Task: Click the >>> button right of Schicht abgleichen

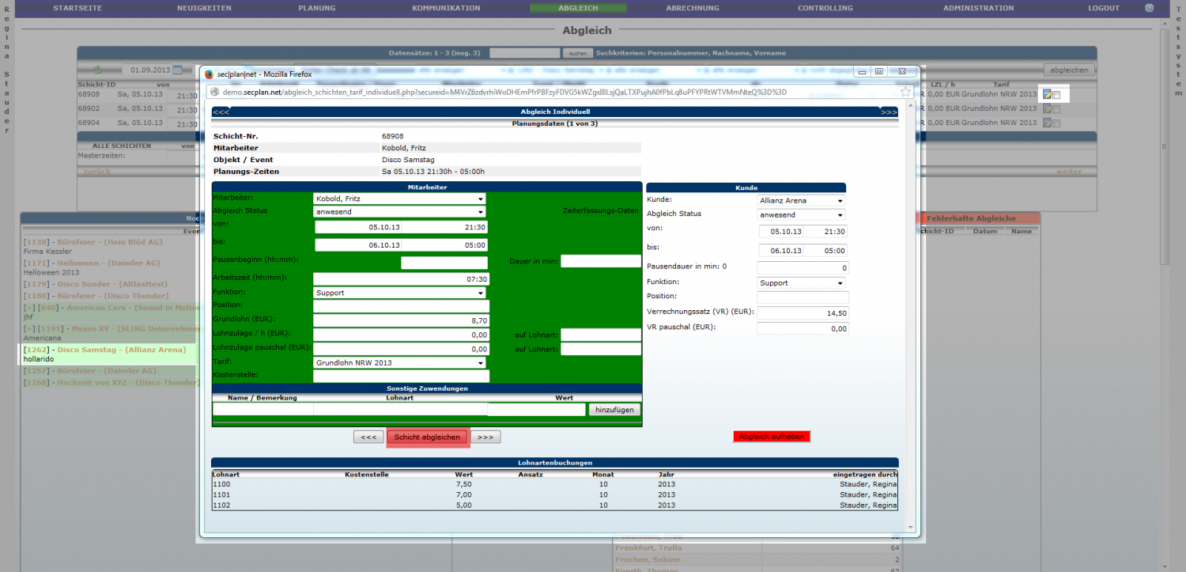Action: pos(485,437)
